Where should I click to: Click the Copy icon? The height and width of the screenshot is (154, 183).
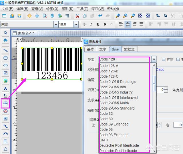85,15
